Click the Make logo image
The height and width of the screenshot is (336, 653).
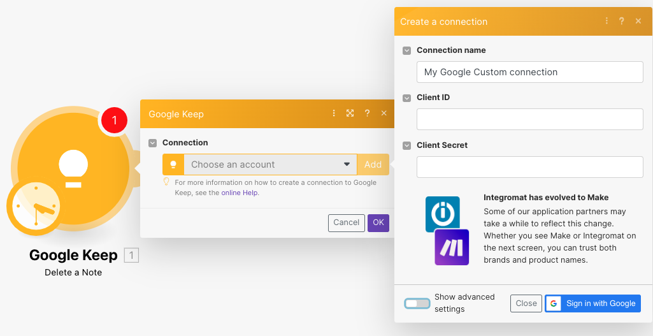click(452, 247)
